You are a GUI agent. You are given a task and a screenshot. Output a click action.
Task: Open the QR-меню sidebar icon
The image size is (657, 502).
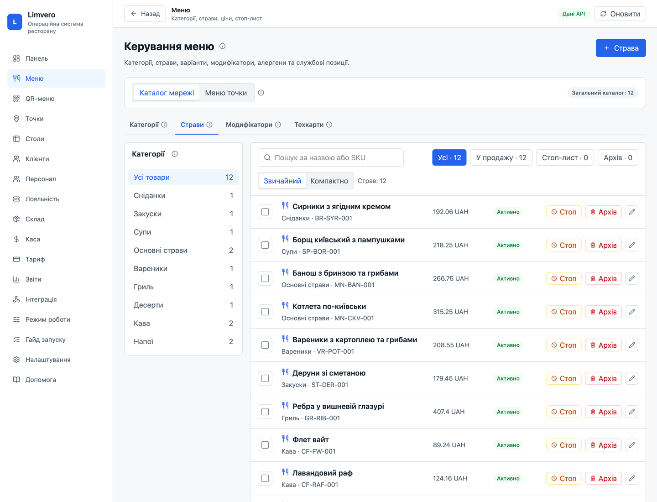pos(16,99)
